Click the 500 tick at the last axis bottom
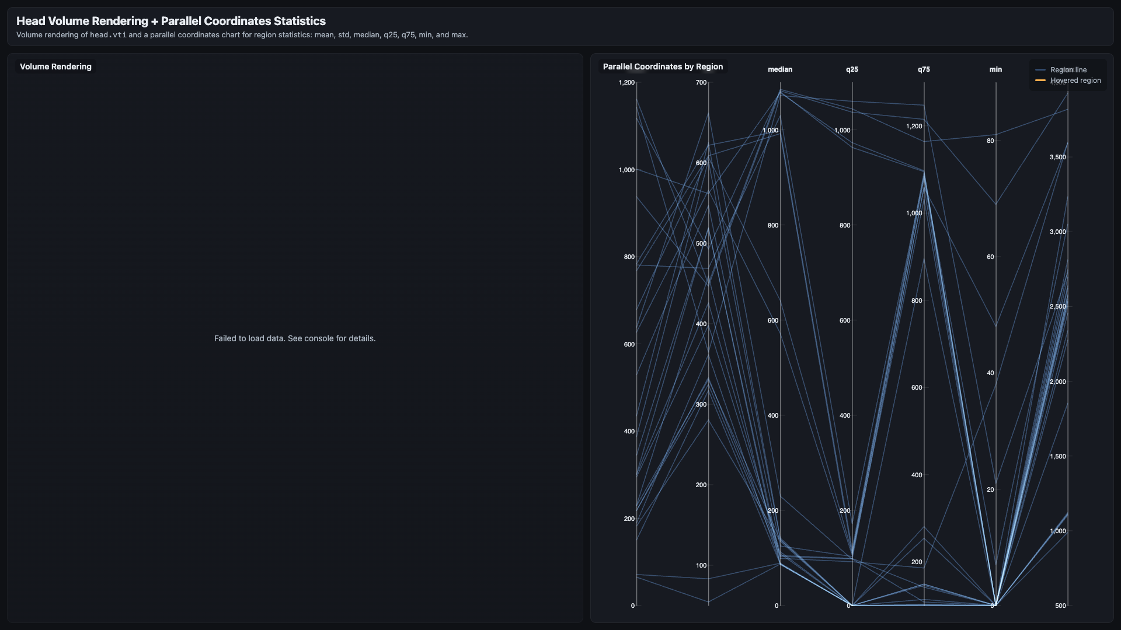 1060,605
